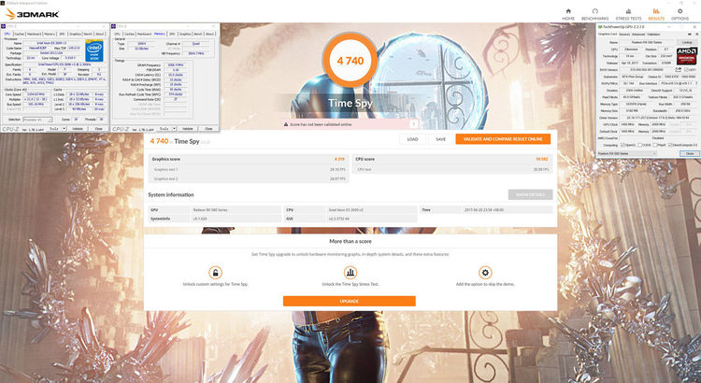
Task: Click the Time Spy Stress Test bar-chart icon
Action: point(350,273)
